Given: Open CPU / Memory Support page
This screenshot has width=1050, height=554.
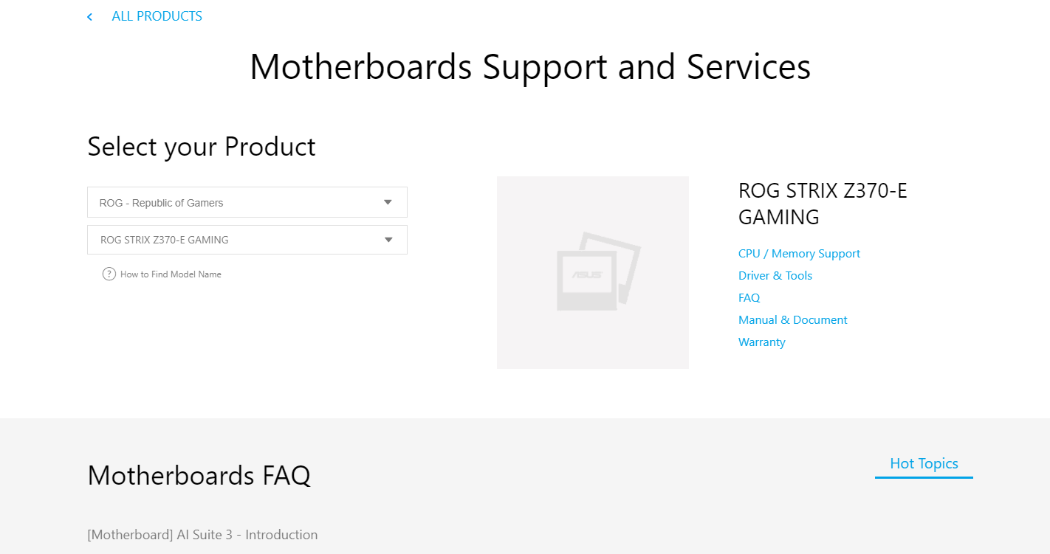Looking at the screenshot, I should pos(799,254).
